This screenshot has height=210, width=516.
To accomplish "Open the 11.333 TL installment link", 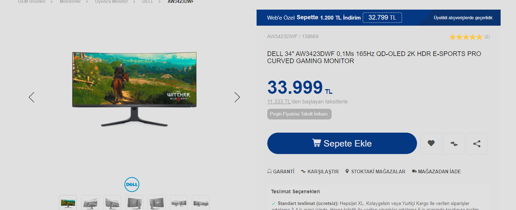I will point(279,102).
